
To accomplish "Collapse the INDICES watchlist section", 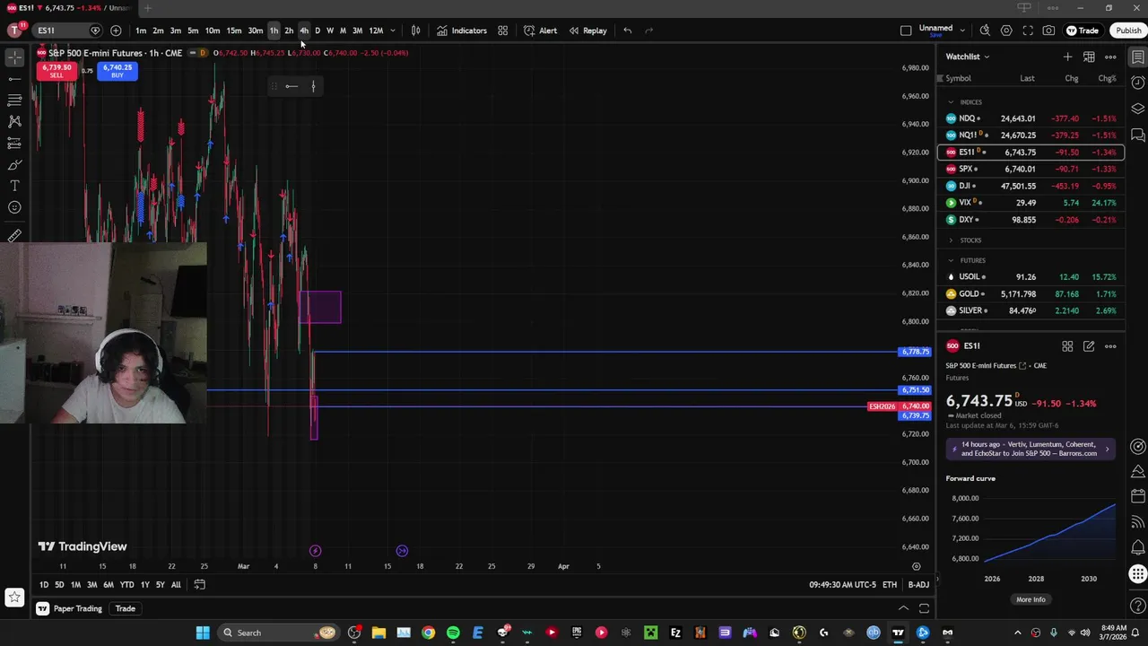I will pyautogui.click(x=951, y=102).
